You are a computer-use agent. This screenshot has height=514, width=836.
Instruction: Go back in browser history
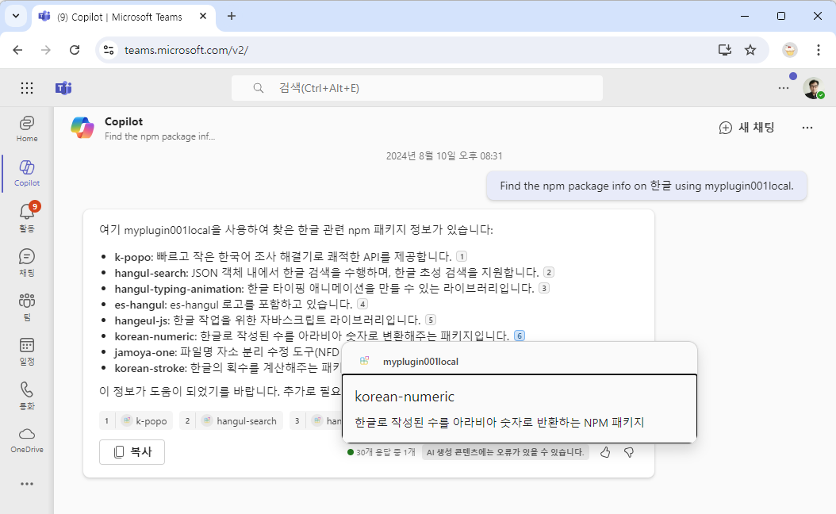coord(17,50)
